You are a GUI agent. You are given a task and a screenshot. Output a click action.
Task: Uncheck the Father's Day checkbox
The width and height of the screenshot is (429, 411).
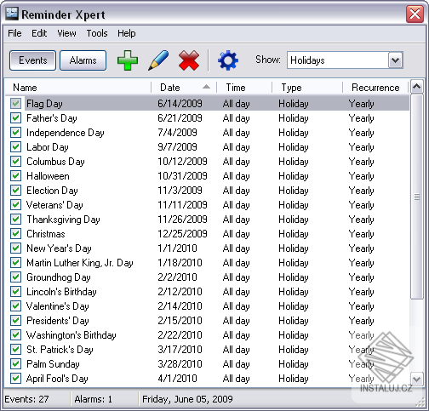[x=15, y=117]
